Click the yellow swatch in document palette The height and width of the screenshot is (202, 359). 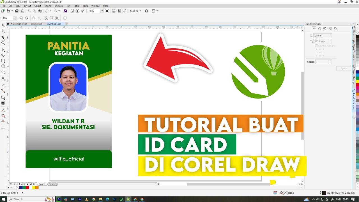33,188
